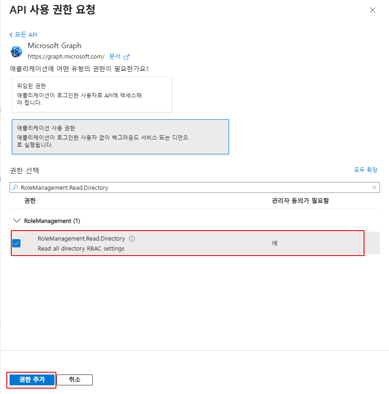This screenshot has height=394, width=389.
Task: Click the 권한 column header
Action: 30,201
